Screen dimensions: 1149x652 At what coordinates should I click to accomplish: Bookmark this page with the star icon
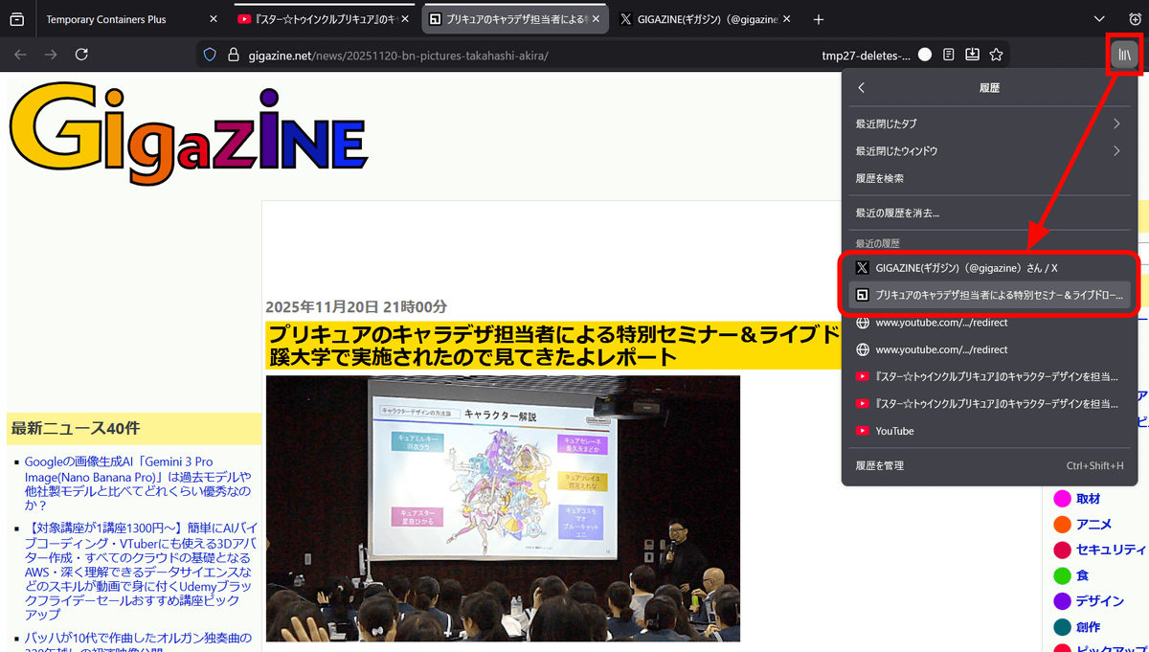[996, 55]
